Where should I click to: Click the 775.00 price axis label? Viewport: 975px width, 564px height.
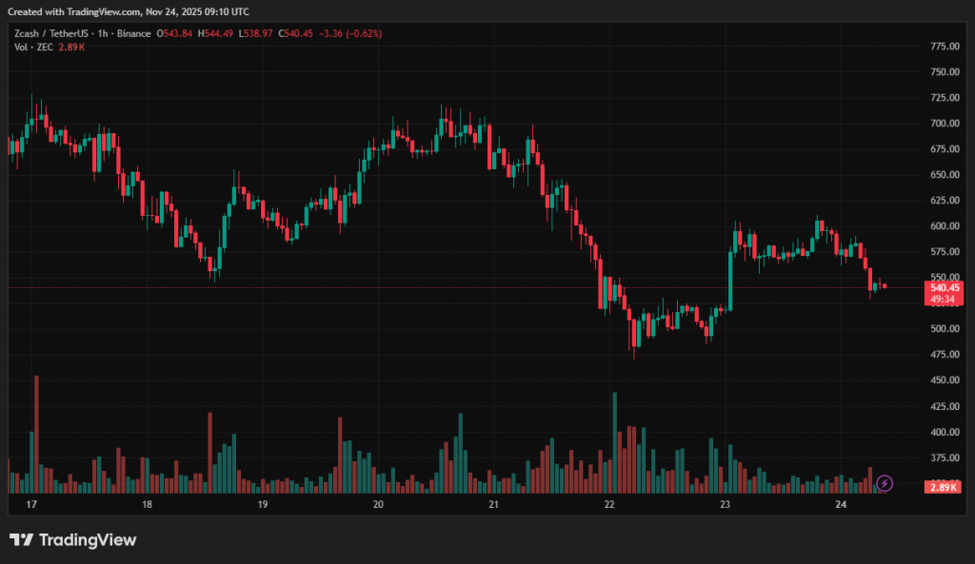click(943, 47)
